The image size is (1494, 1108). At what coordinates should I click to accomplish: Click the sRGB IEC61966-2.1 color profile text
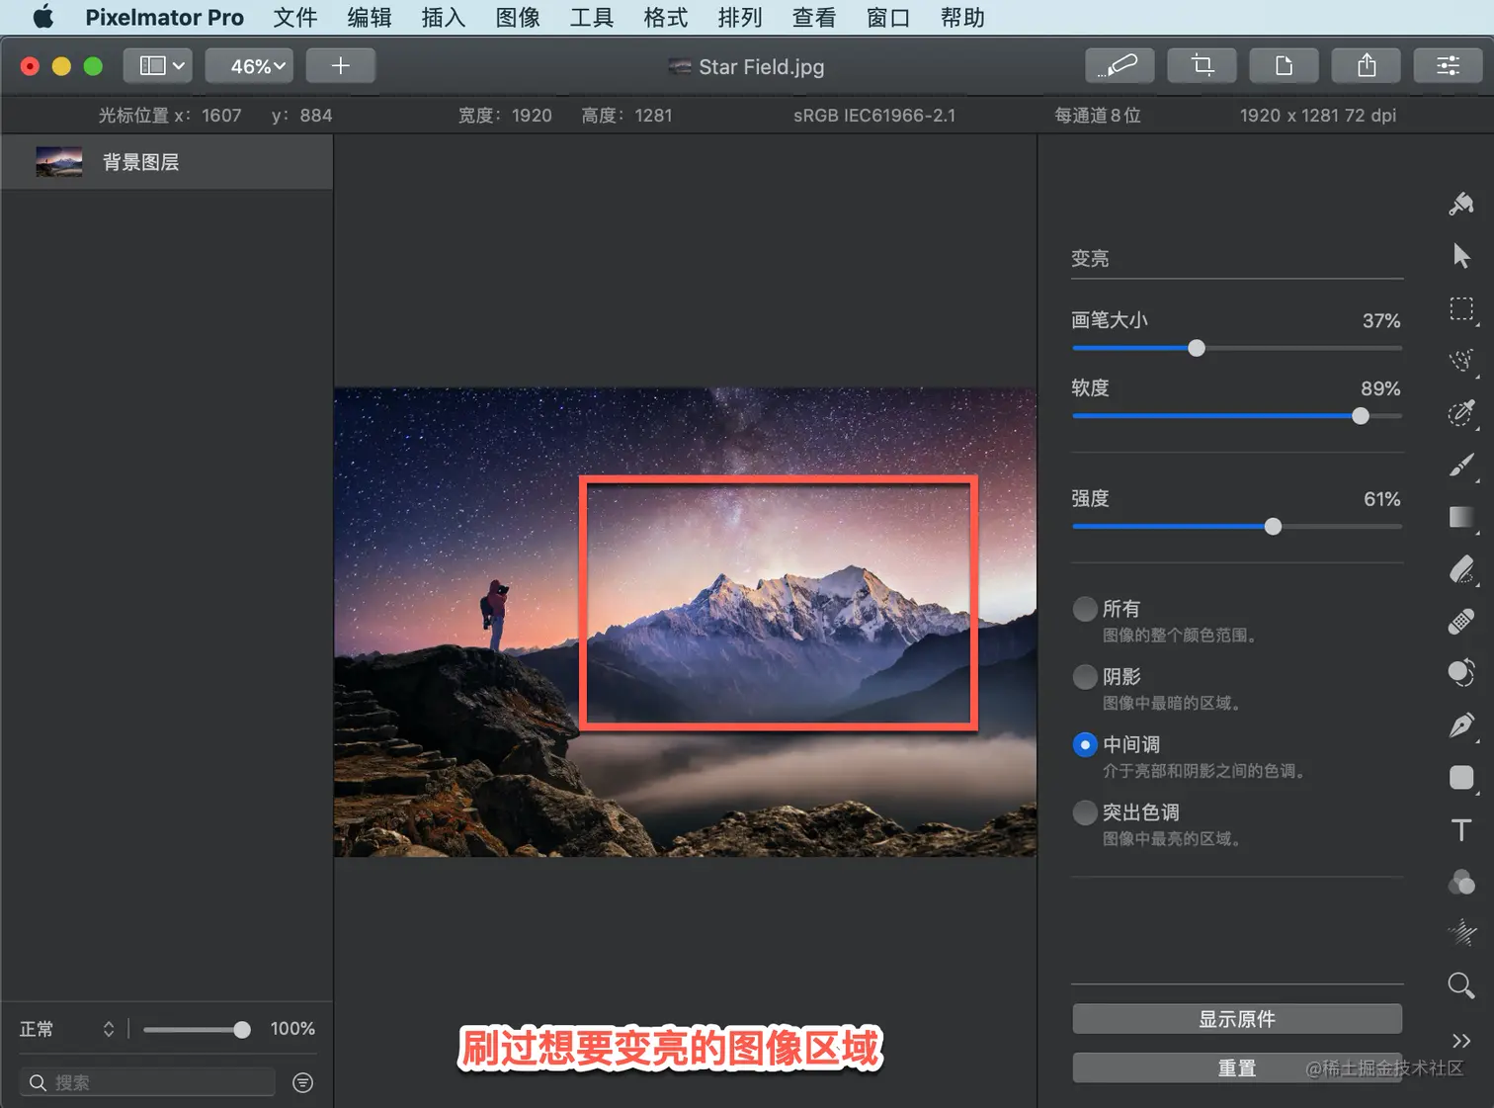point(874,116)
